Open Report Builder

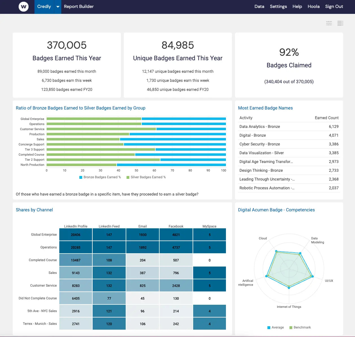pos(79,7)
